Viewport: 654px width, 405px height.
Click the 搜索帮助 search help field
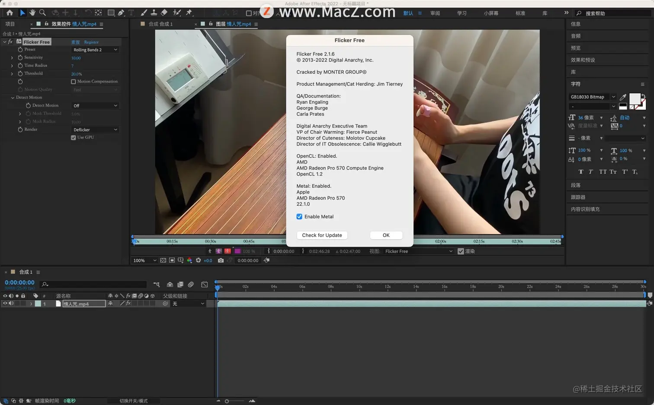pyautogui.click(x=612, y=13)
